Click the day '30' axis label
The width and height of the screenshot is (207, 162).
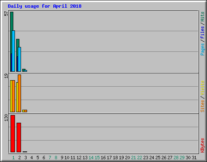point(188,158)
